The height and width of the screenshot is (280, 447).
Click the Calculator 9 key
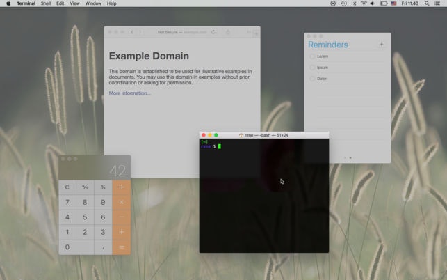coord(103,202)
